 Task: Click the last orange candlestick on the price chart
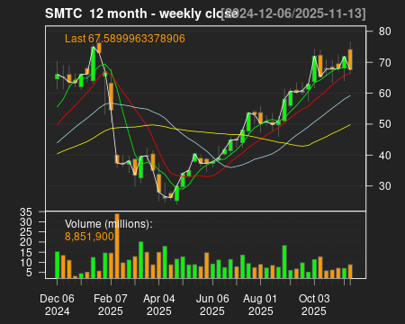click(350, 59)
